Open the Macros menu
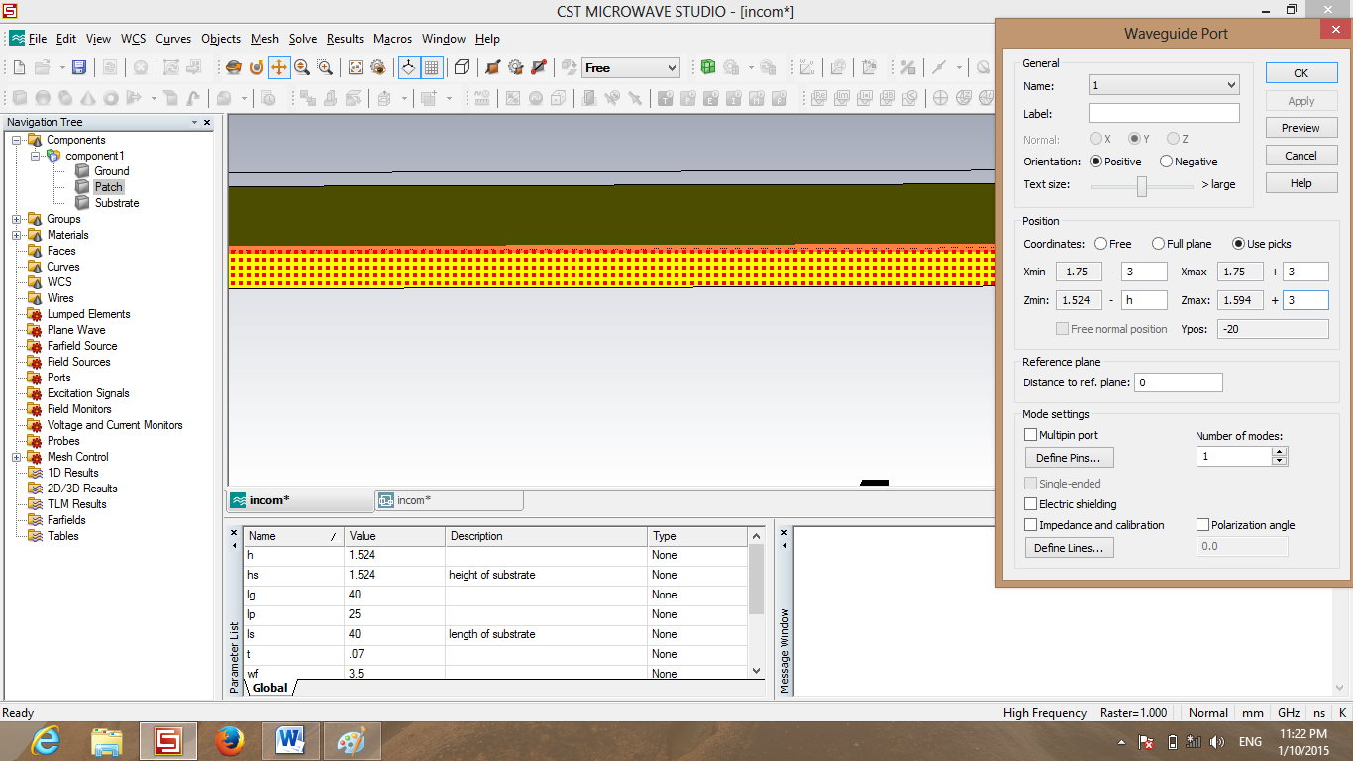Screen dimensions: 1353x761 point(392,39)
